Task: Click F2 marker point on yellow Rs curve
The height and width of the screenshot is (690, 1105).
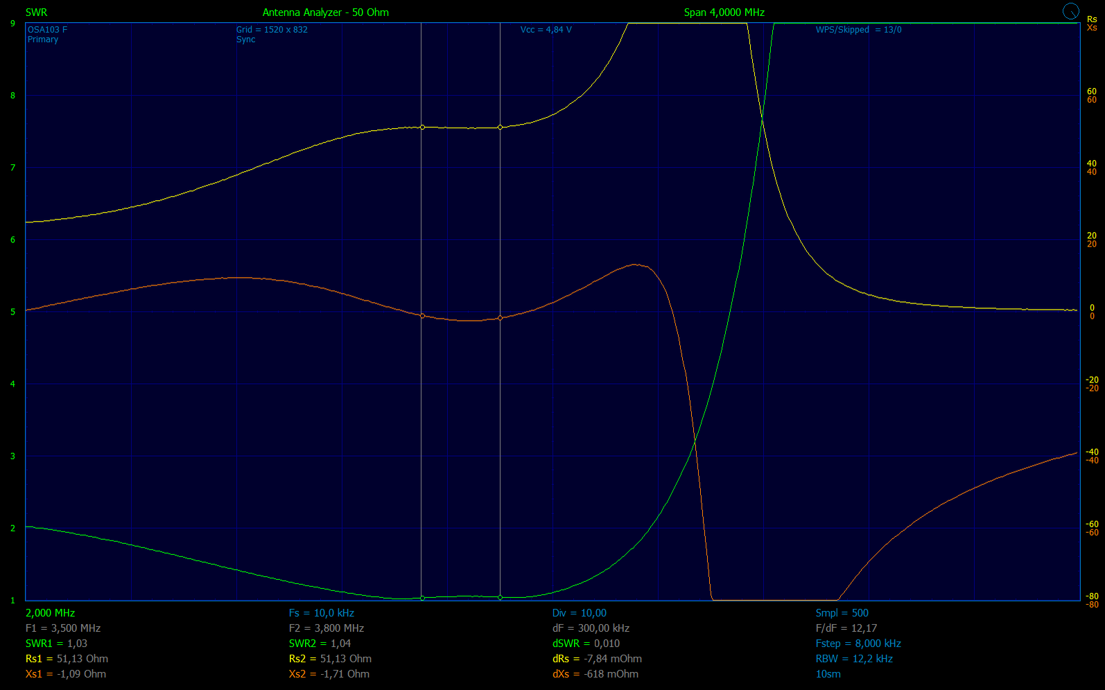Action: 500,127
